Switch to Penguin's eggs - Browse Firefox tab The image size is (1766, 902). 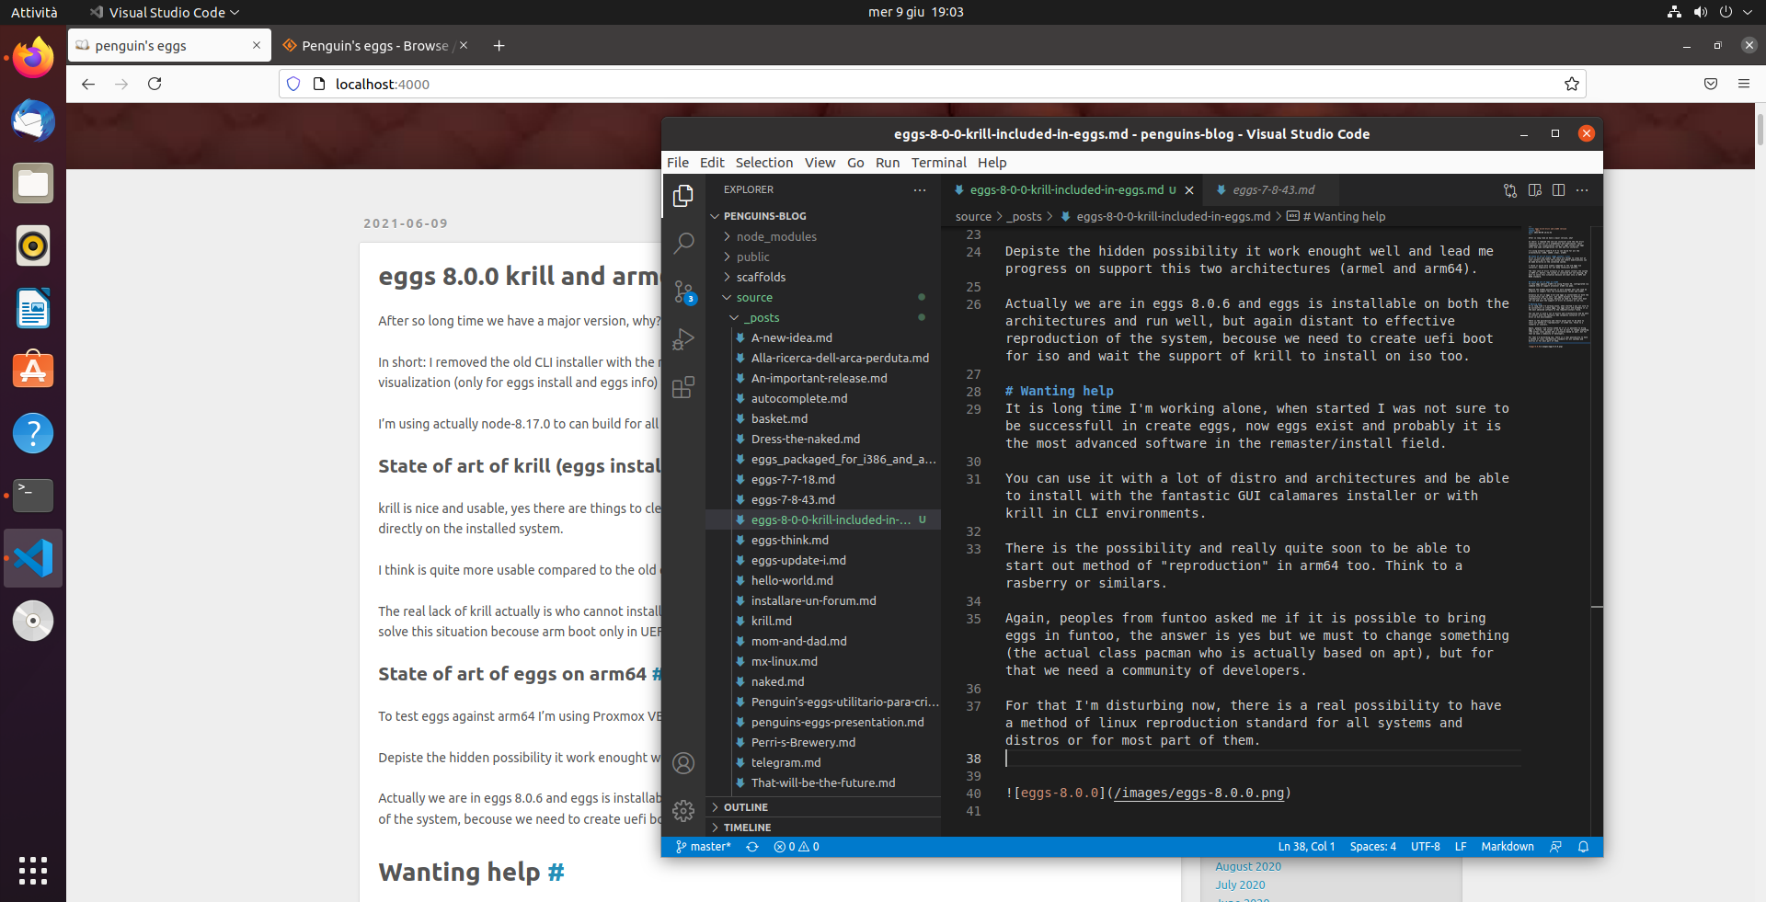(375, 46)
